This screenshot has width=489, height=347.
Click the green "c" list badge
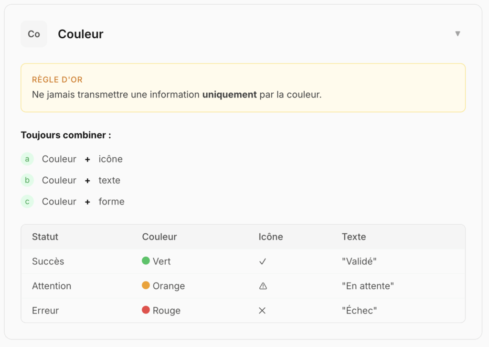(x=27, y=202)
